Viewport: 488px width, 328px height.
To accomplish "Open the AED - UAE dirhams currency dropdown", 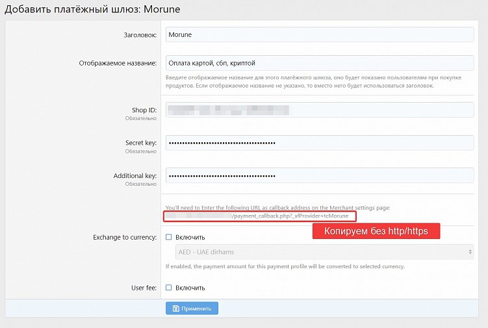I will (320, 252).
